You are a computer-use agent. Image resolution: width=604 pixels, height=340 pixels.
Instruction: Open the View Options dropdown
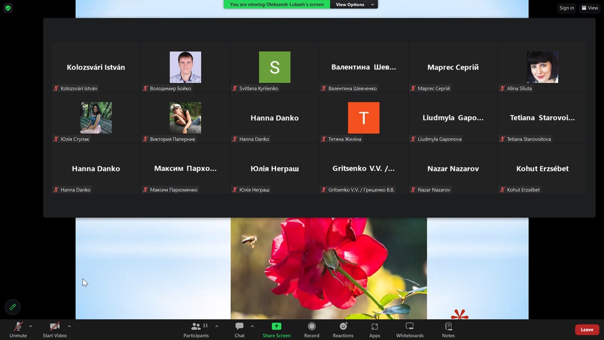[354, 5]
